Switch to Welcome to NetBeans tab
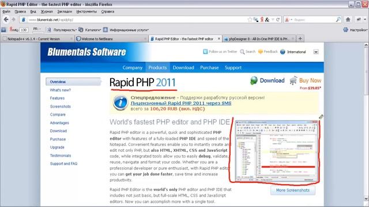 [111, 39]
